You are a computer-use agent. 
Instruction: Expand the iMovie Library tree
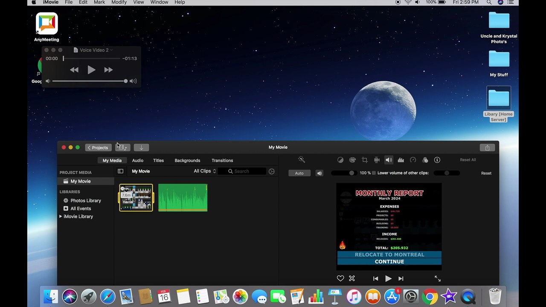coord(61,217)
